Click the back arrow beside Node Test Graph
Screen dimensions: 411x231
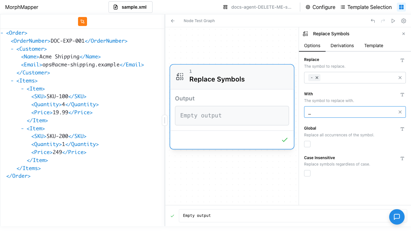coord(173,21)
